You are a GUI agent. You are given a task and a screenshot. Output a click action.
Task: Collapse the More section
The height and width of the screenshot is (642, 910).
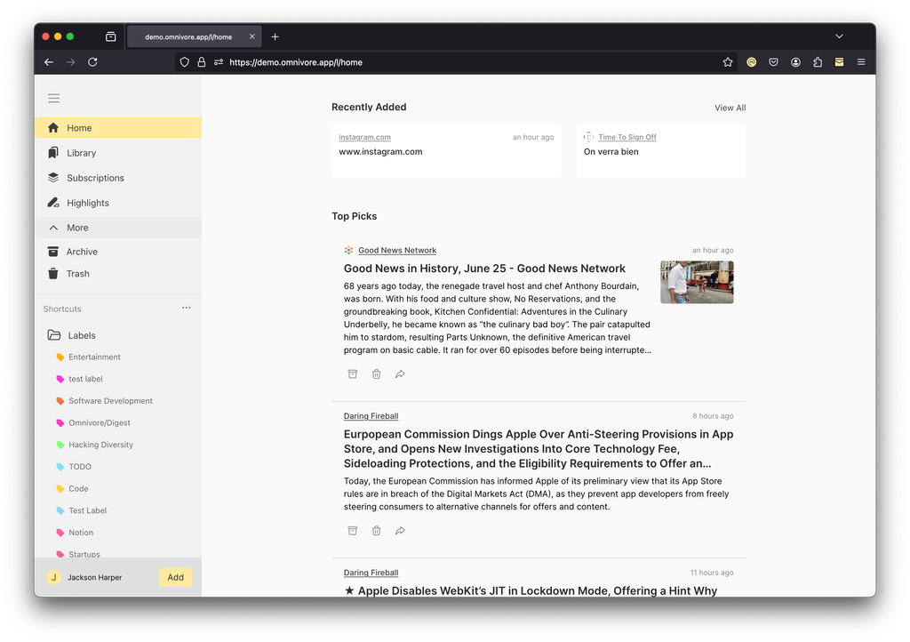pyautogui.click(x=118, y=228)
